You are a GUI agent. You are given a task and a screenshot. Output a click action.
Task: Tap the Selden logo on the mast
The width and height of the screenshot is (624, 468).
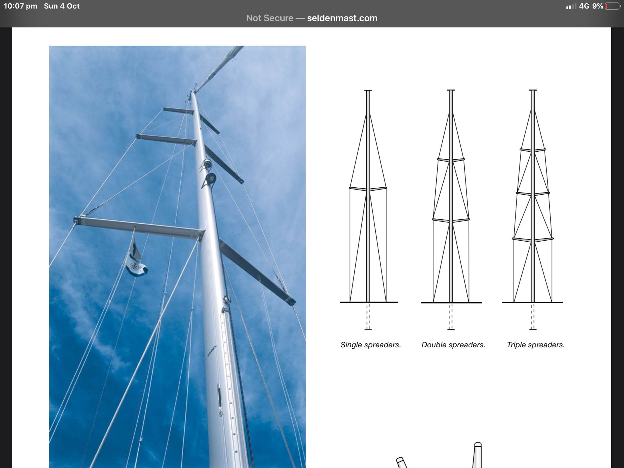211,352
